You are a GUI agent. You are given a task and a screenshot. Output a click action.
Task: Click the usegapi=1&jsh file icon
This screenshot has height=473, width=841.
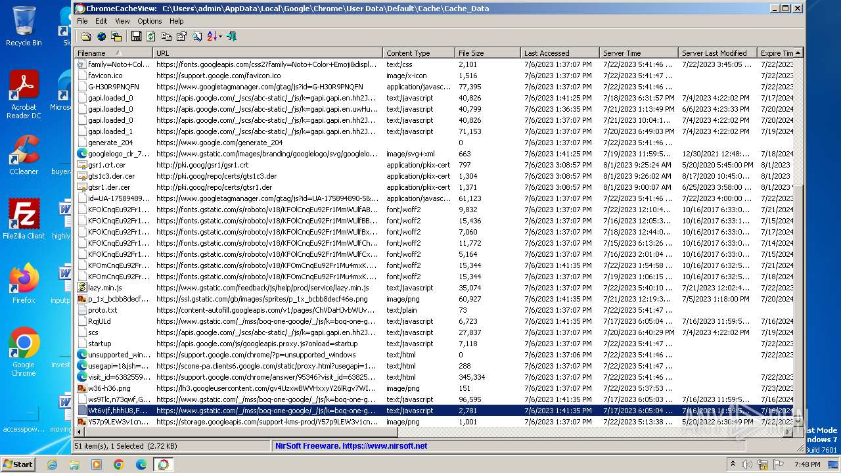click(82, 366)
